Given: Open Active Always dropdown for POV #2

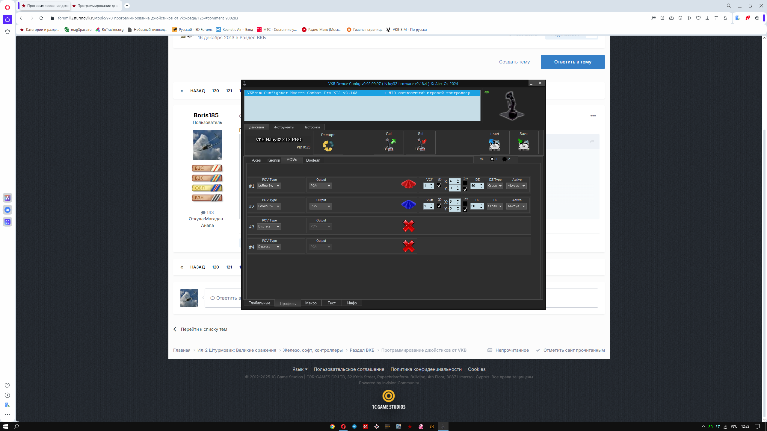Looking at the screenshot, I should [516, 206].
